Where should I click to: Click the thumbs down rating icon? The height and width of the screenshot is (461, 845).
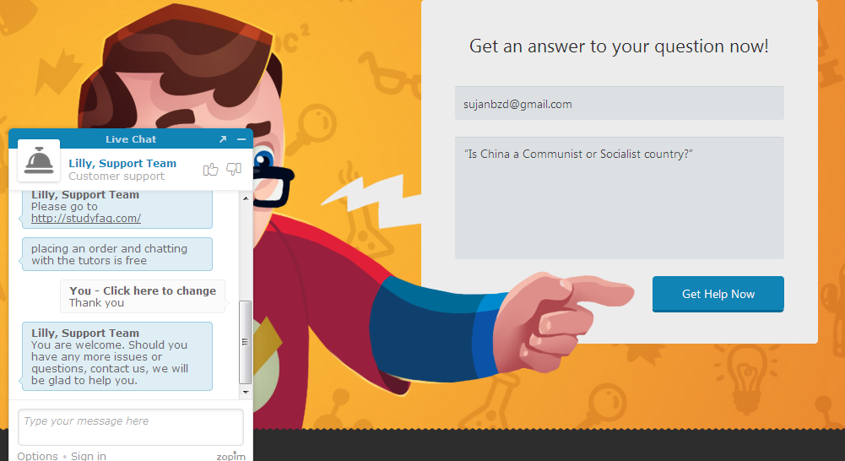[x=233, y=170]
